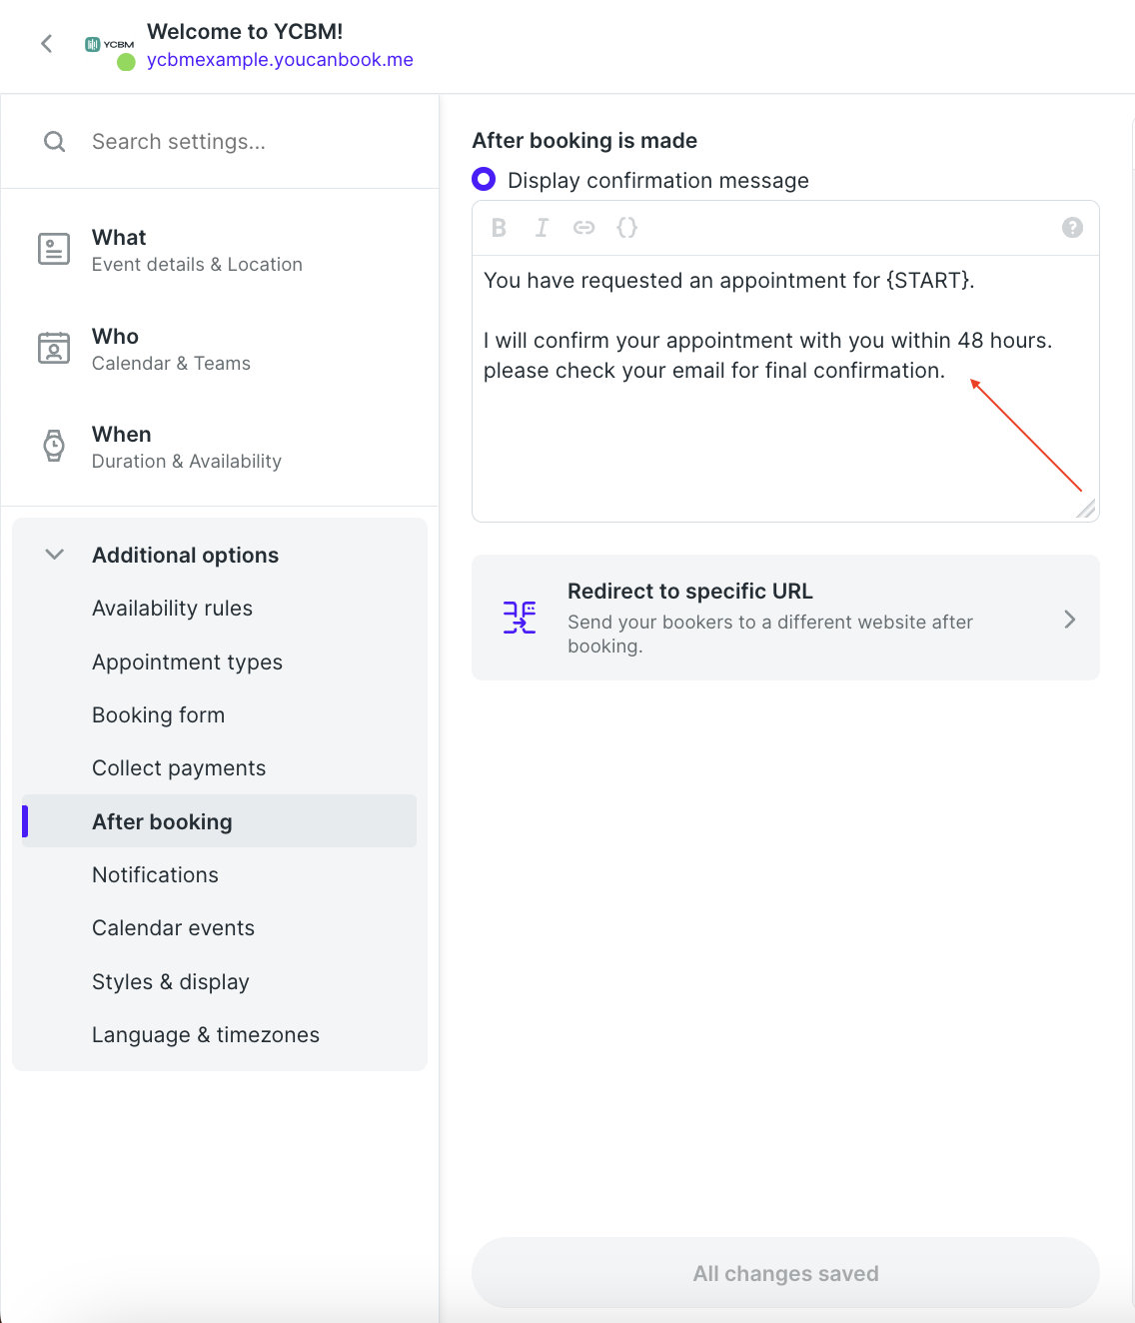The width and height of the screenshot is (1135, 1323).
Task: Click the Who Calendar & Teams icon
Action: pyautogui.click(x=53, y=348)
